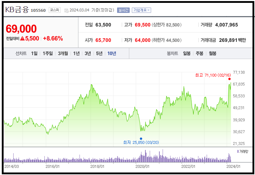The height and width of the screenshot is (175, 255).
Task: Click the blue 최저 point on the chart
Action: [x=141, y=138]
